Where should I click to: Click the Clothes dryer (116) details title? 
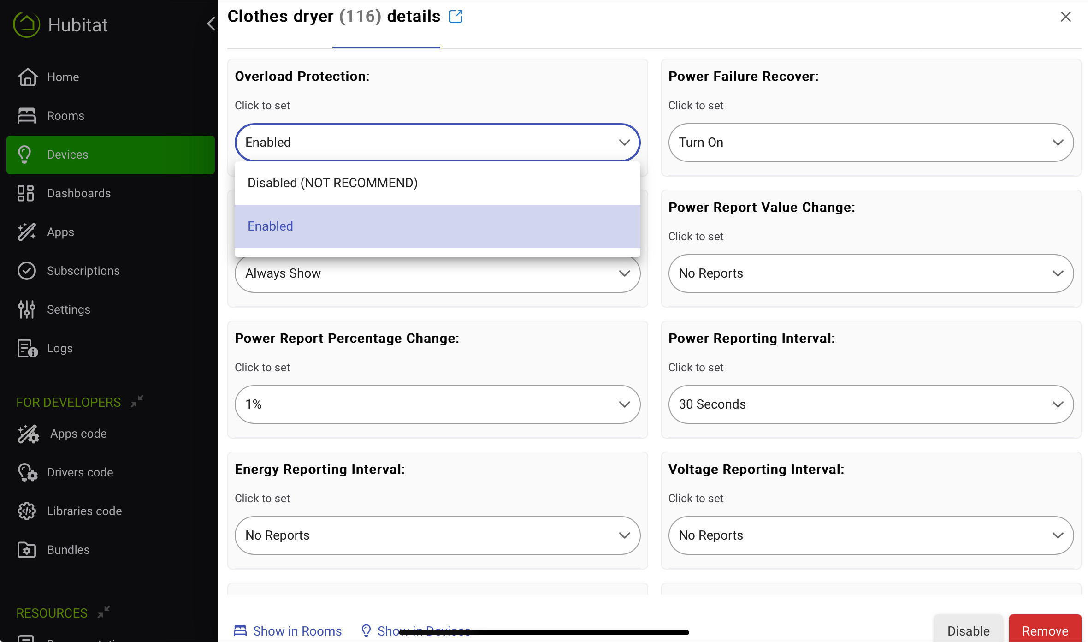point(334,16)
